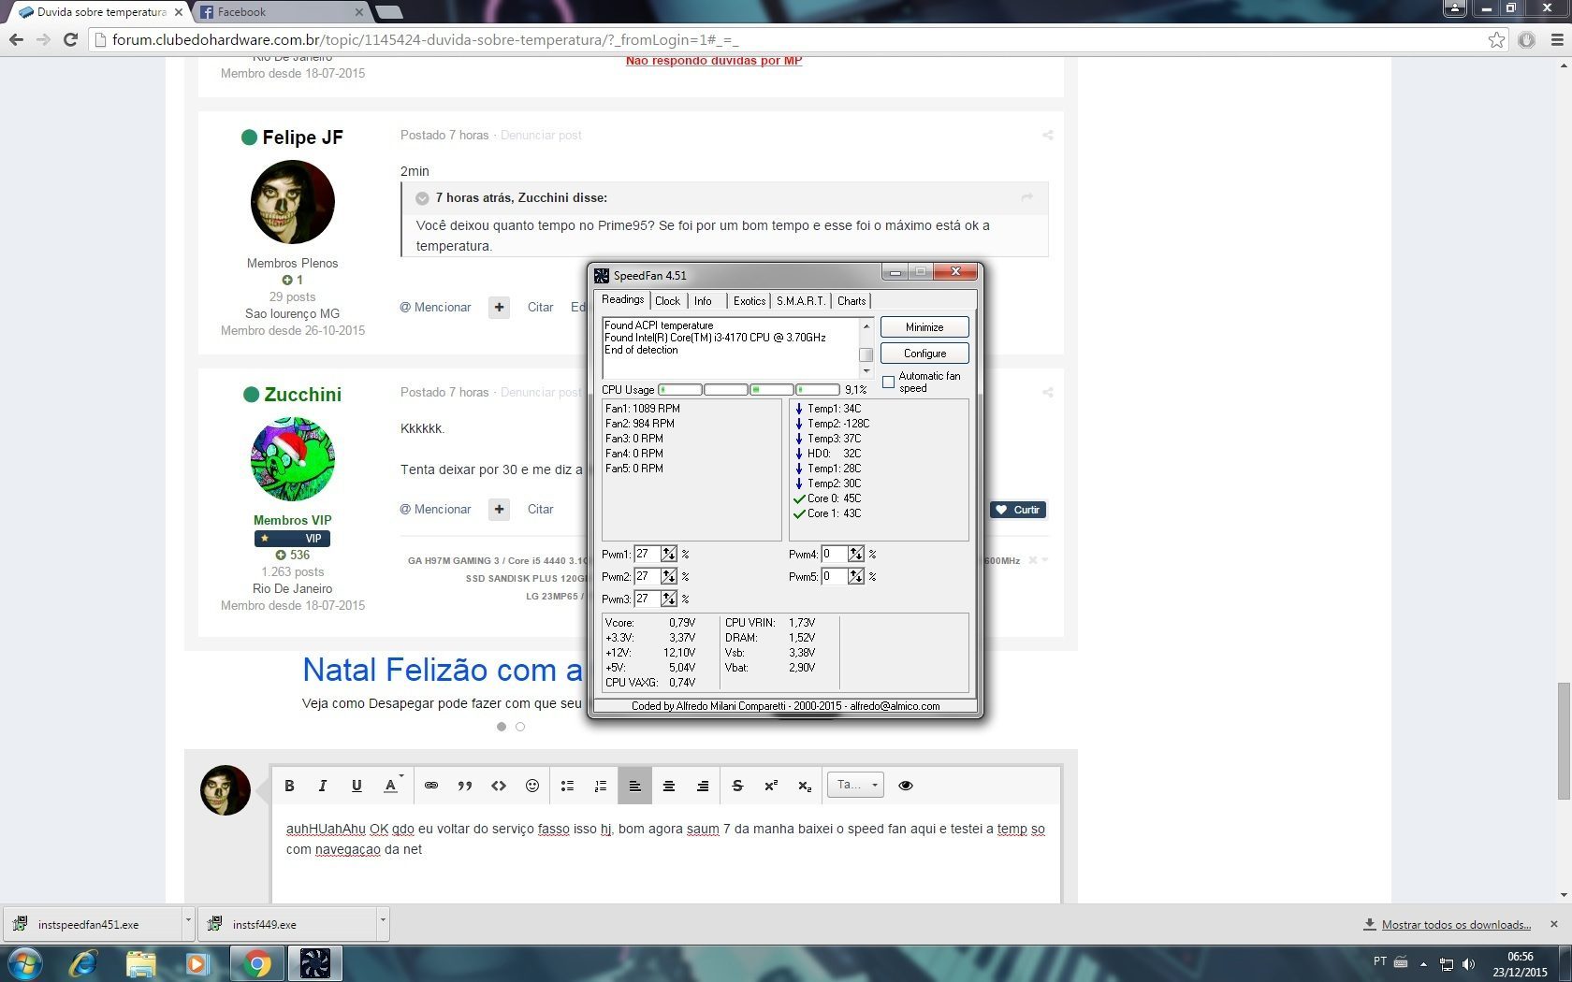Open Felipe JF's profile via username

coord(302,137)
